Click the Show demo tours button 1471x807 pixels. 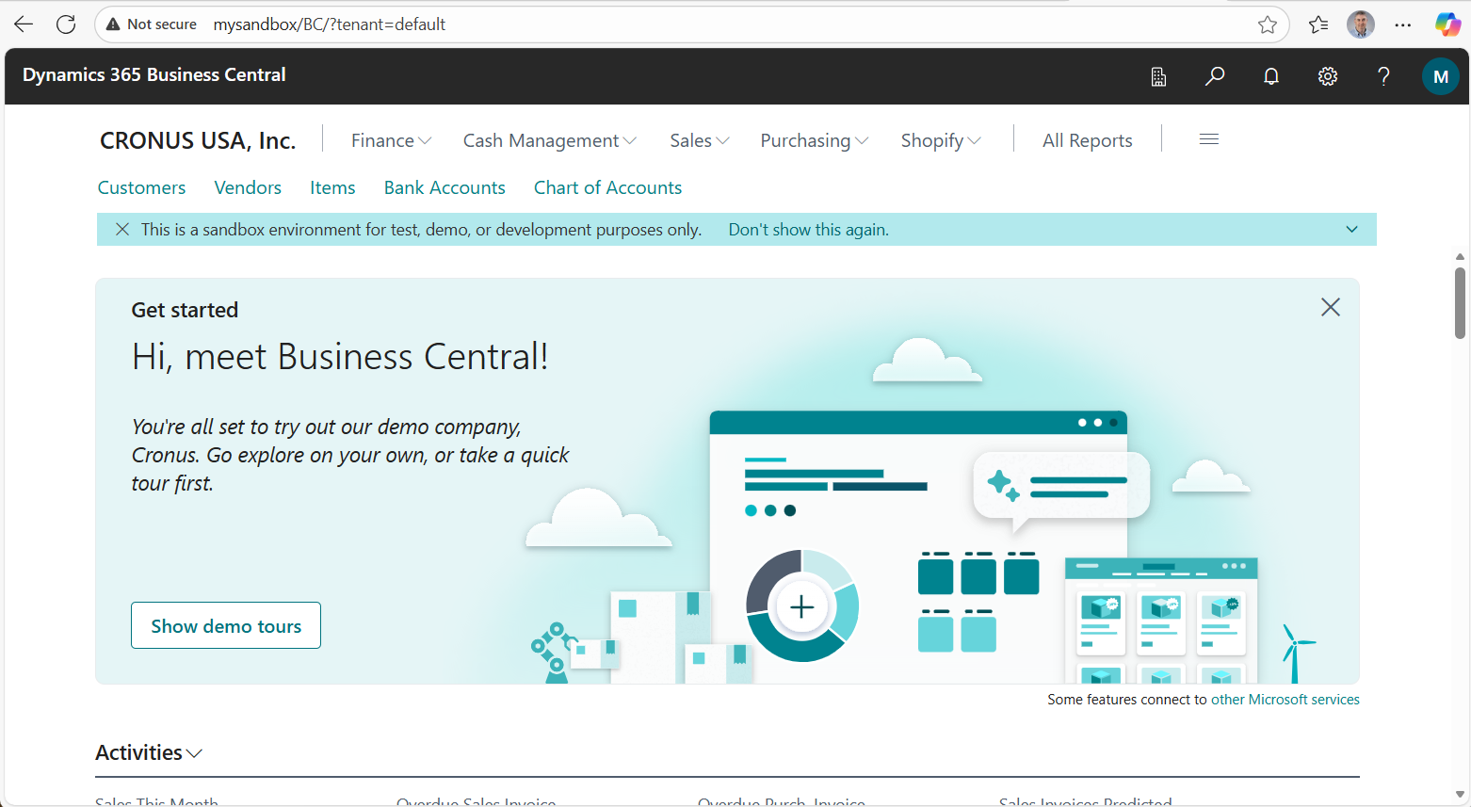click(226, 625)
